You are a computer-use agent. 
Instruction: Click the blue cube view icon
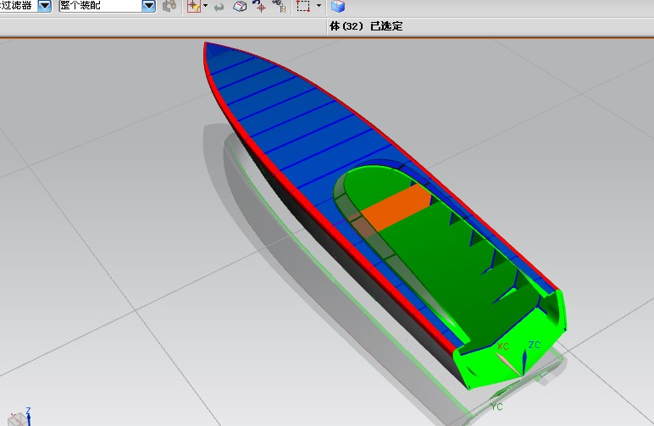click(x=338, y=6)
